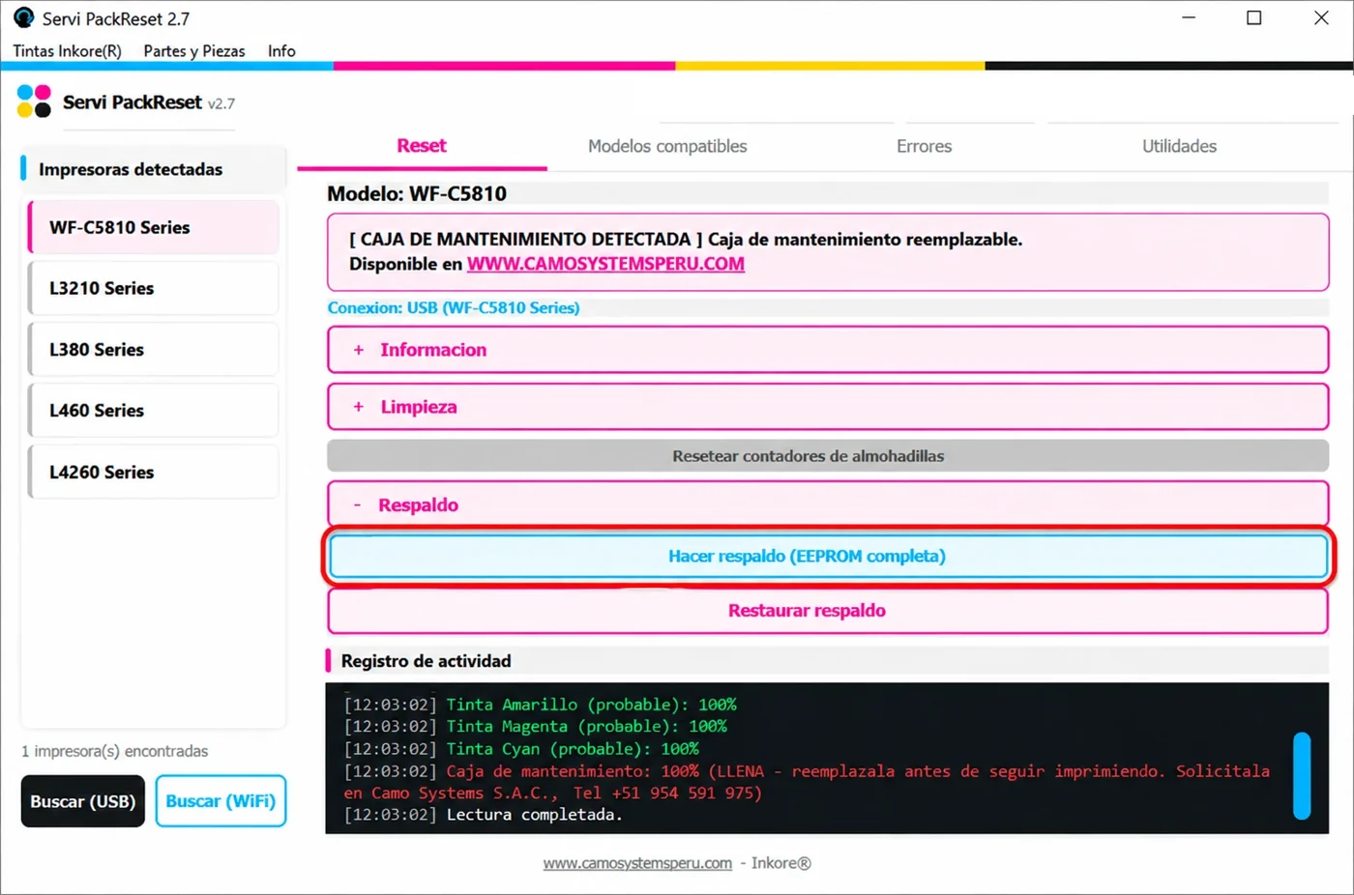Click the Restaurar respaldo button
This screenshot has width=1354, height=895.
[x=828, y=611]
